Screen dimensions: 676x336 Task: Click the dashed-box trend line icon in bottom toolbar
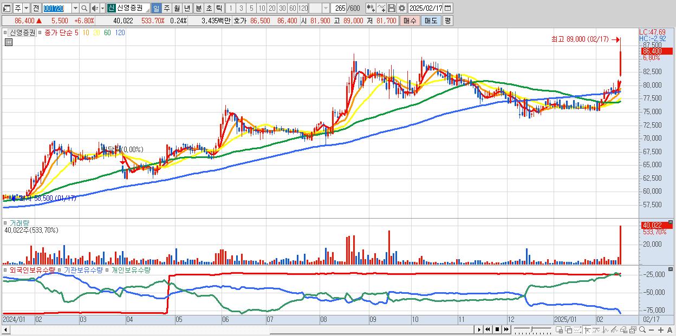coord(577,330)
